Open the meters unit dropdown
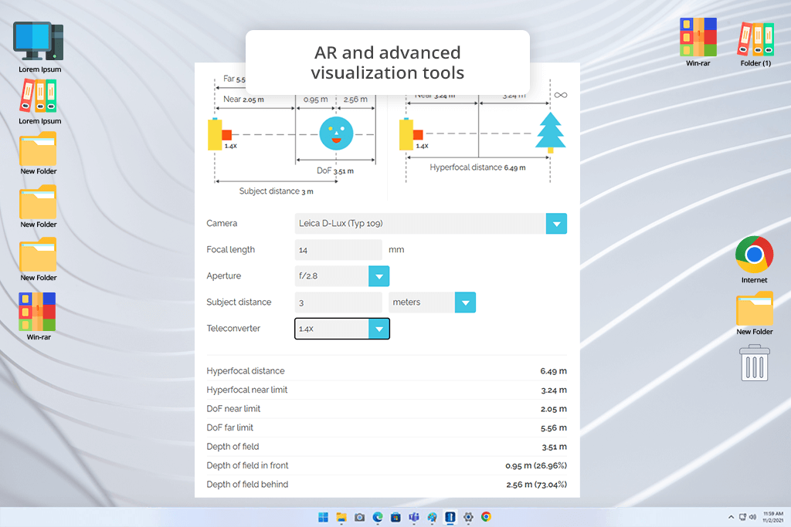The image size is (791, 527). click(x=465, y=302)
